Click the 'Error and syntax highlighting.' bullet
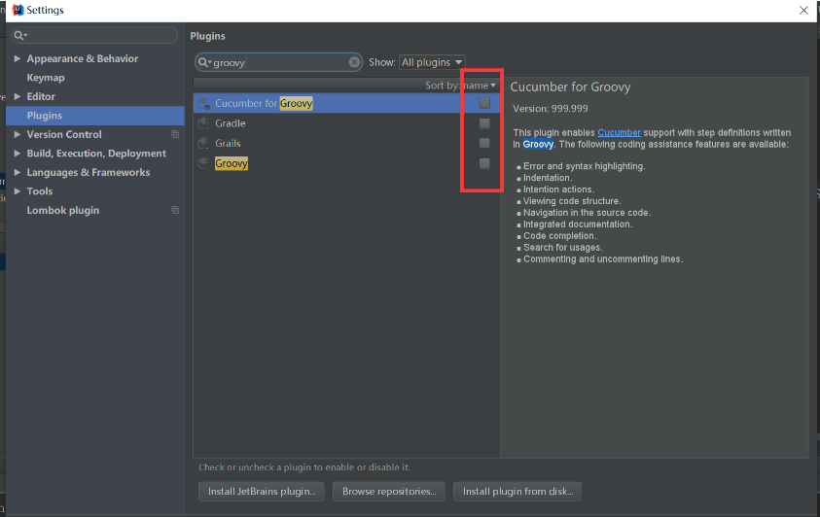820x517 pixels. point(585,166)
